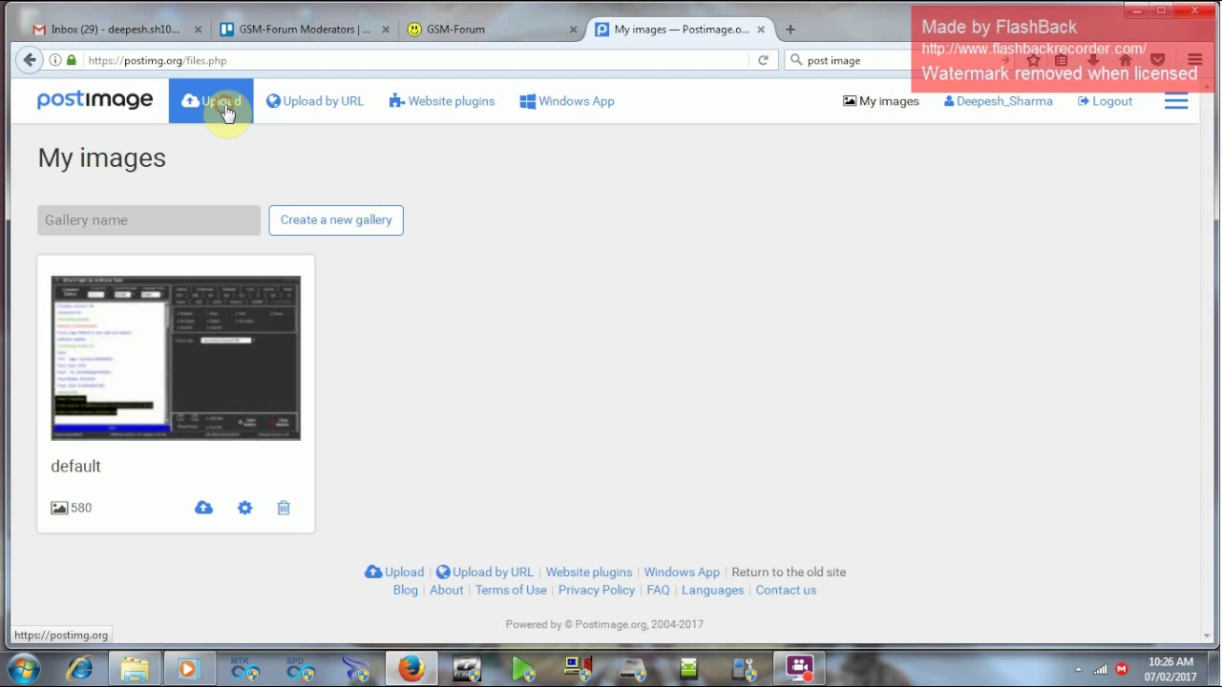Open File Explorer from taskbar

[x=134, y=669]
